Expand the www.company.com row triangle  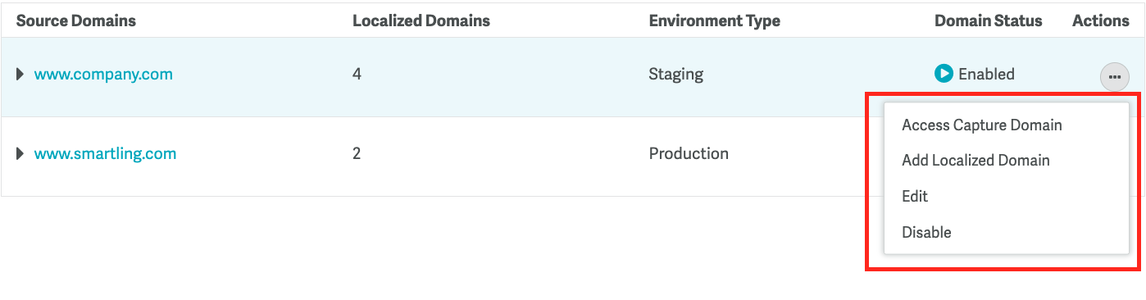click(x=20, y=75)
